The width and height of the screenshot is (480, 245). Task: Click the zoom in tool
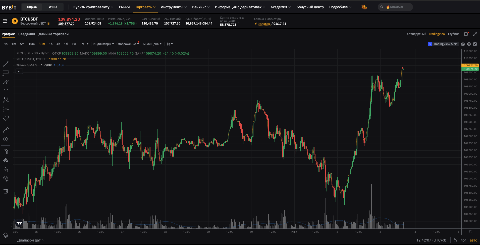click(6, 139)
